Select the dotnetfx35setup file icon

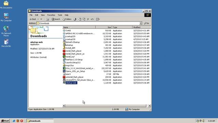click(x=64, y=42)
